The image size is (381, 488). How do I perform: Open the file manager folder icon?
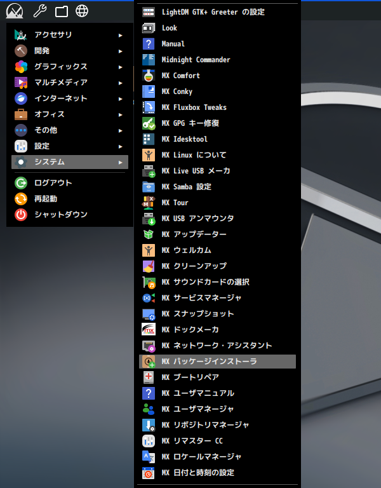point(61,11)
